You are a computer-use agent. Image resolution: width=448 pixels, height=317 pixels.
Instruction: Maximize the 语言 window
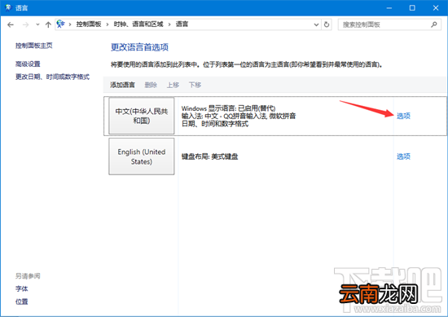412,8
